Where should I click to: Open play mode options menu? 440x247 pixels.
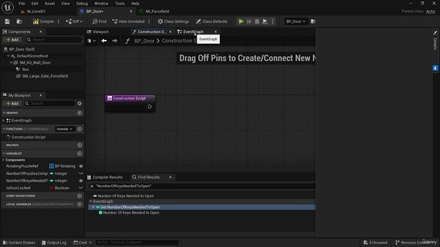pos(272,21)
